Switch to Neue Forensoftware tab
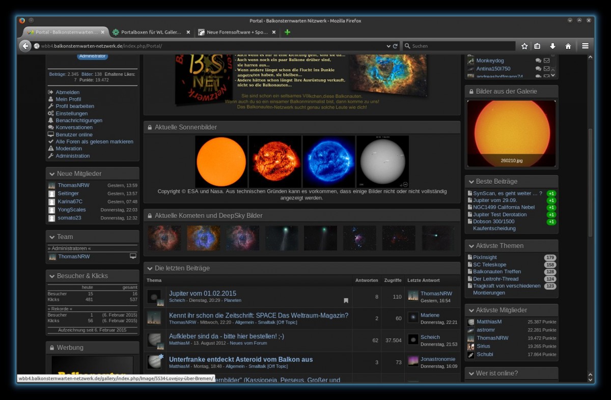This screenshot has width=611, height=400. pos(237,32)
